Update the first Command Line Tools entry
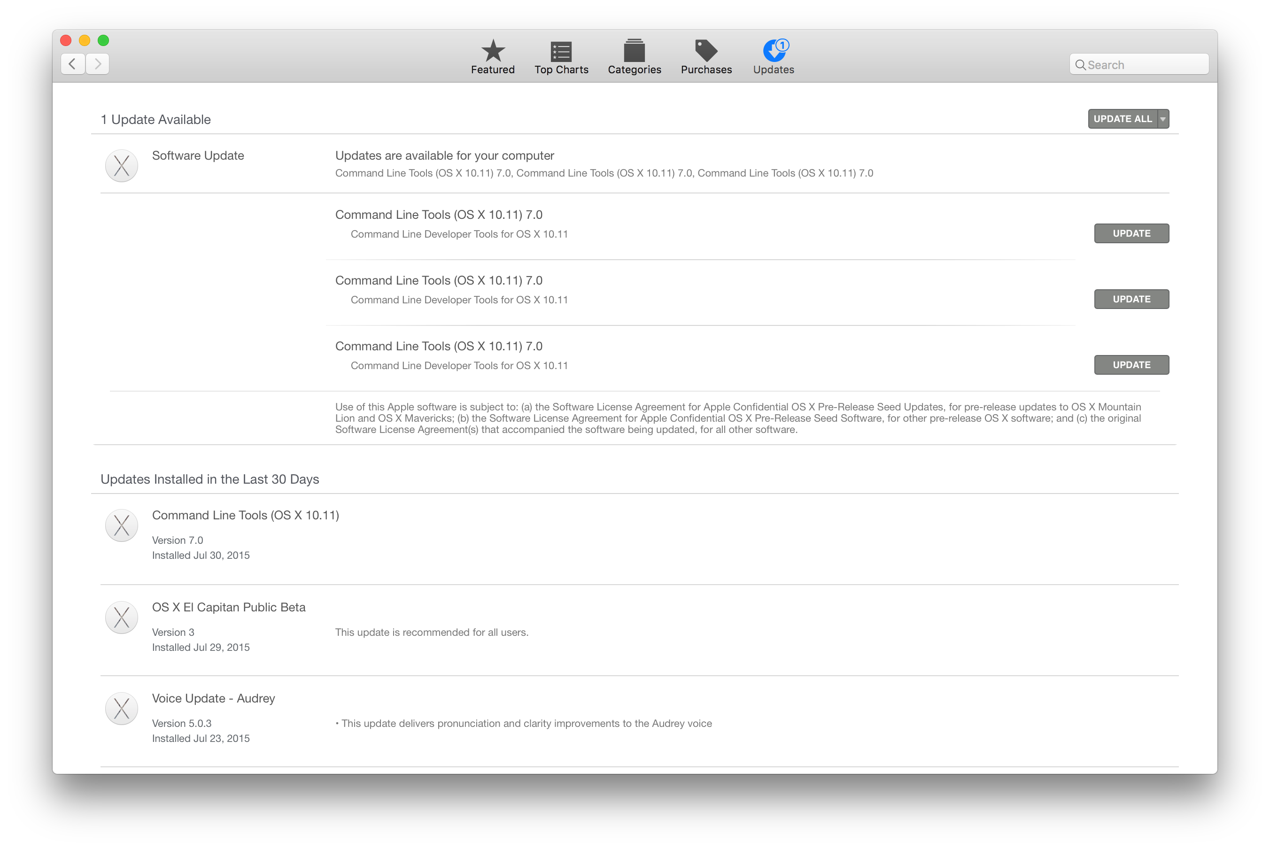Screen dimensions: 1270x849 pyautogui.click(x=1131, y=233)
